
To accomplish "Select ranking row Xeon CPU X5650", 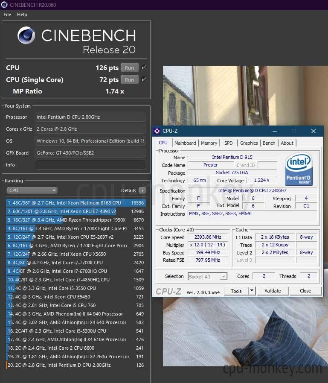I will [x=76, y=254].
